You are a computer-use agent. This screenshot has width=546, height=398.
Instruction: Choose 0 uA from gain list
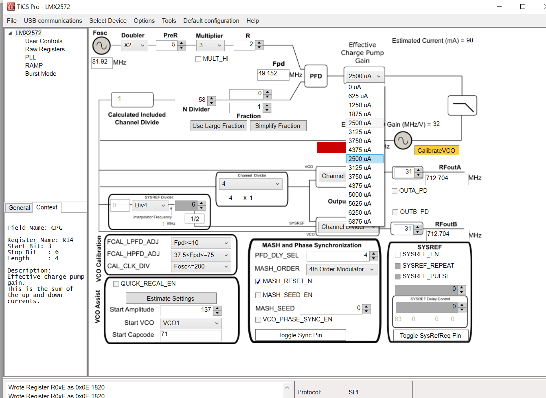tap(365, 87)
